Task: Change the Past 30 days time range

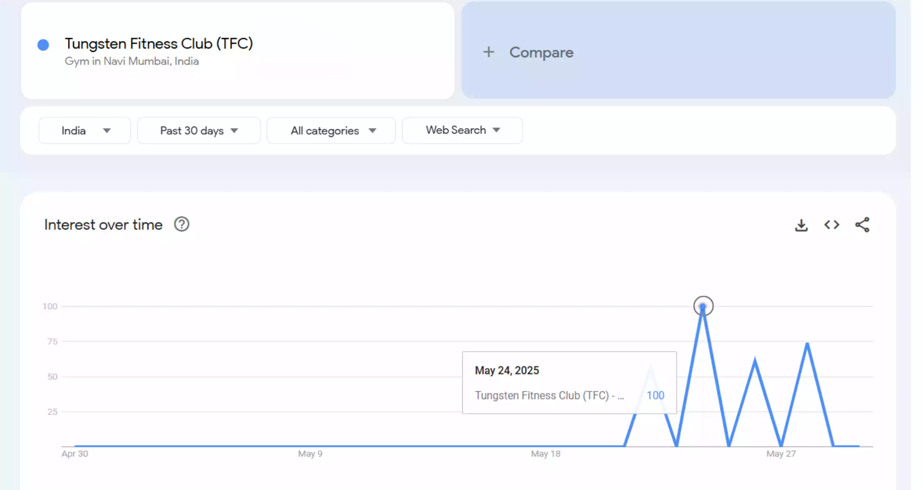Action: 198,130
